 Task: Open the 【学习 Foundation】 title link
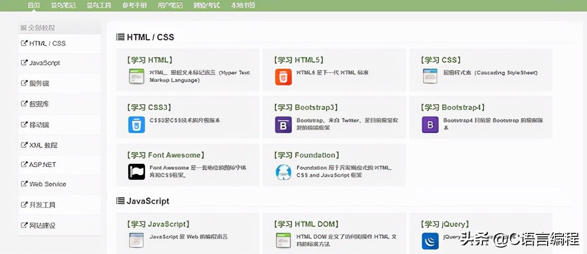click(x=307, y=155)
